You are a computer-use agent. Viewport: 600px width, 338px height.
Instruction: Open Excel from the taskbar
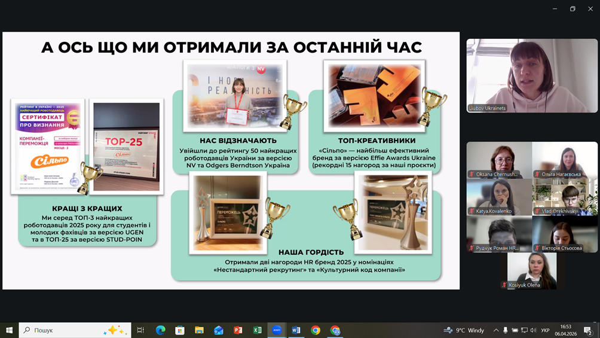[x=257, y=330]
